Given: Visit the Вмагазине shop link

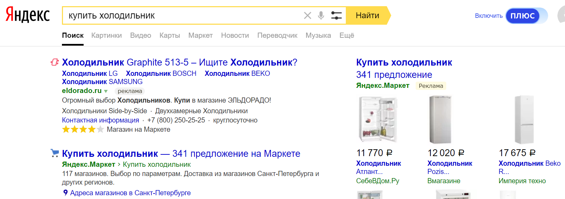Looking at the screenshot, I should point(444,181).
